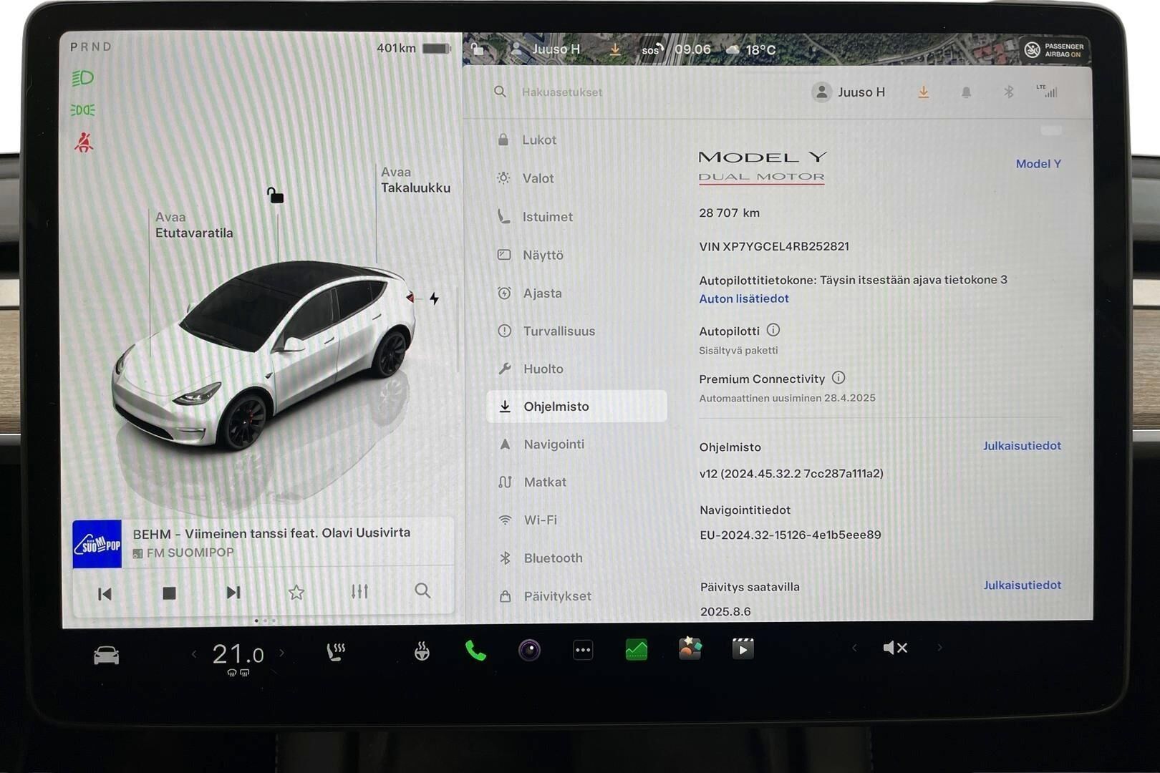Open audio equalizer settings
Screen dimensions: 1160x773
(x=359, y=591)
